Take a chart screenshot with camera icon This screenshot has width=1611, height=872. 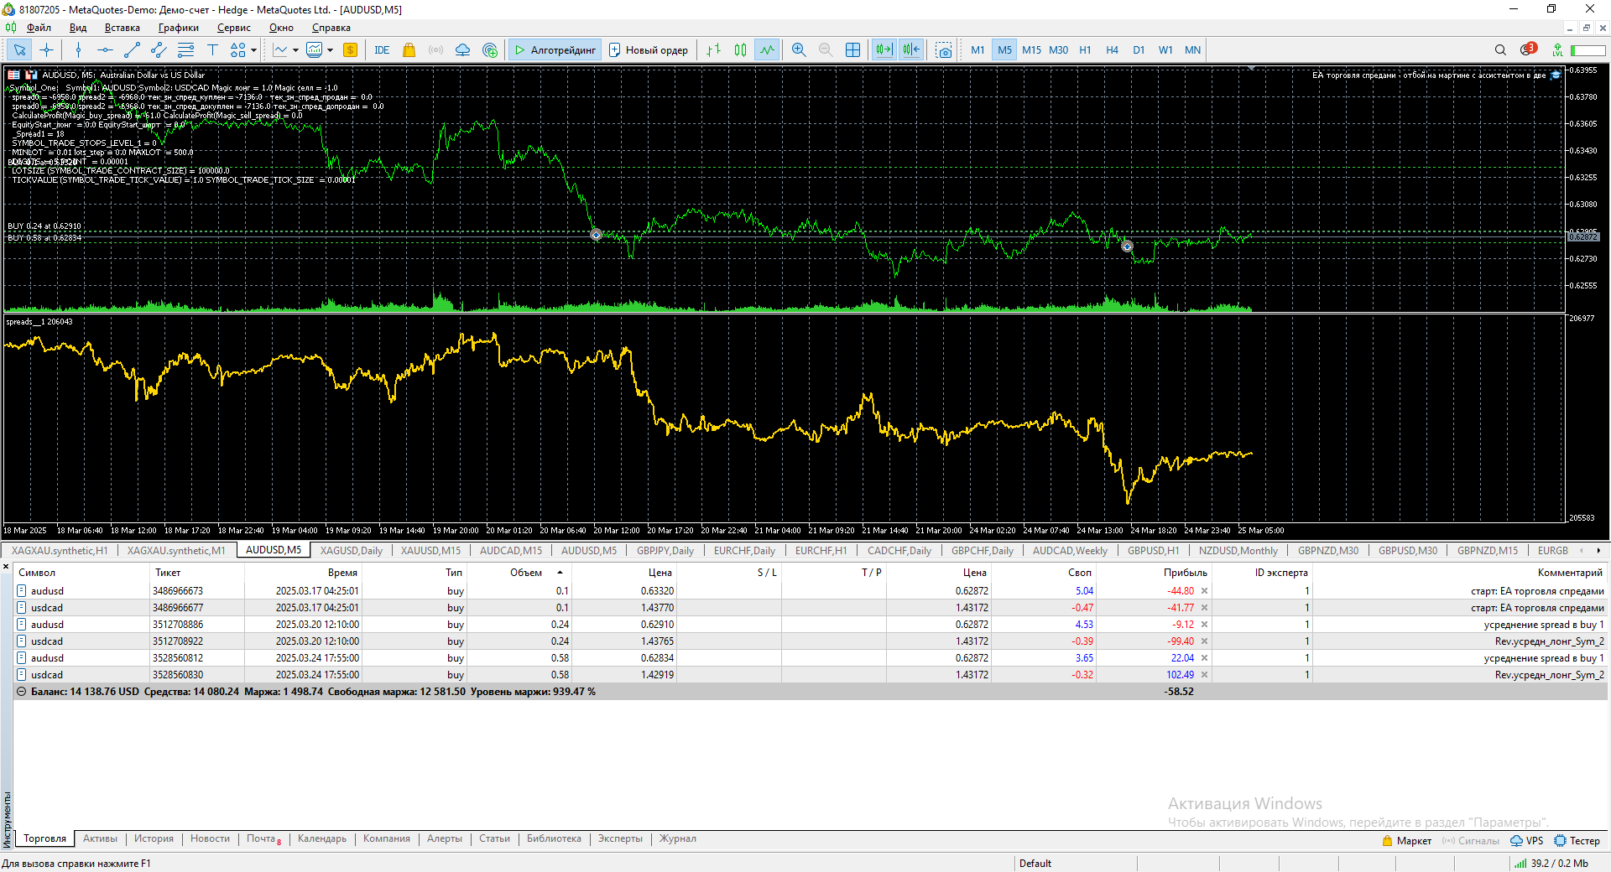[x=944, y=50]
